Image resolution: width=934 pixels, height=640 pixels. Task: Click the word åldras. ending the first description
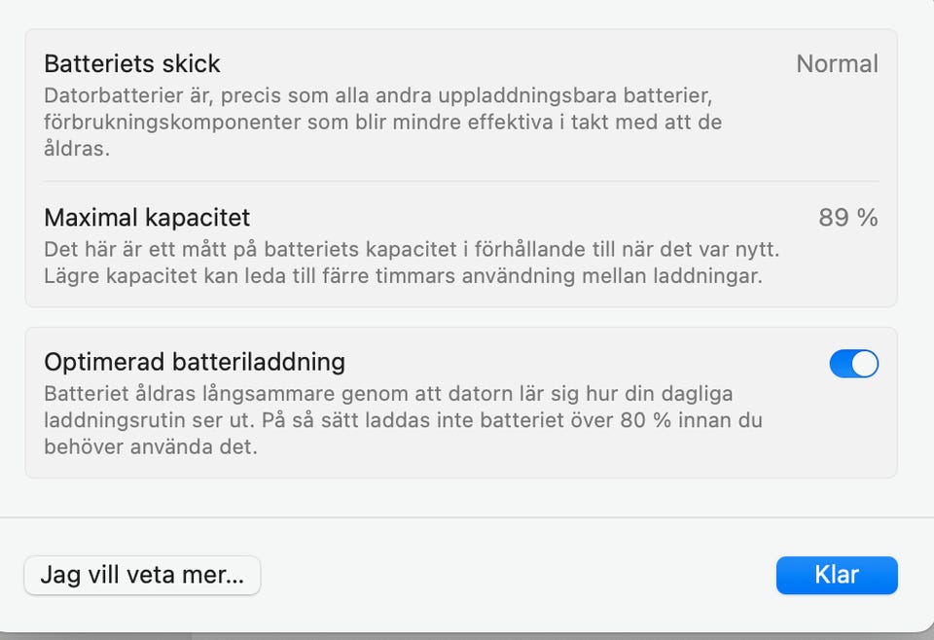point(77,149)
